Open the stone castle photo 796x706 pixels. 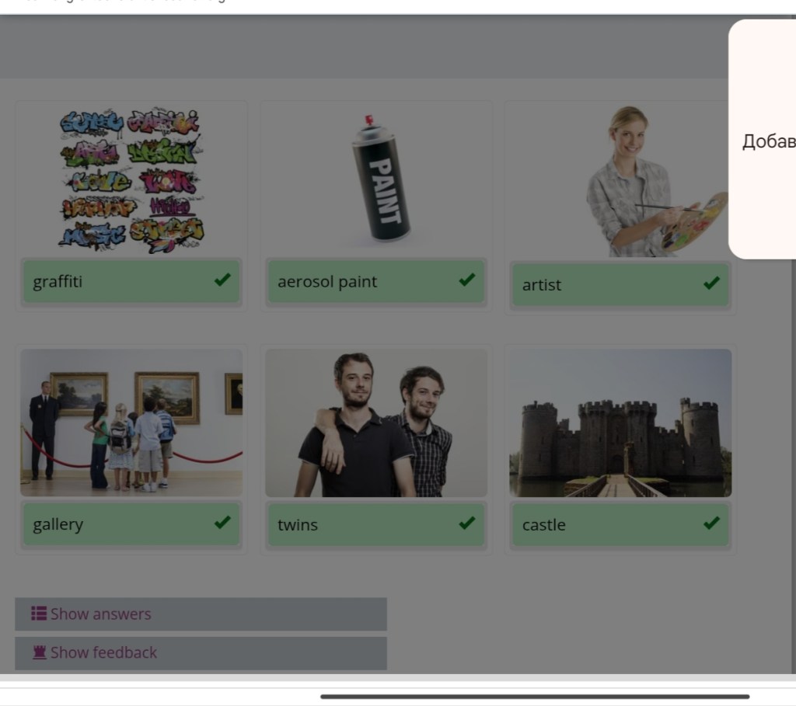tap(620, 423)
